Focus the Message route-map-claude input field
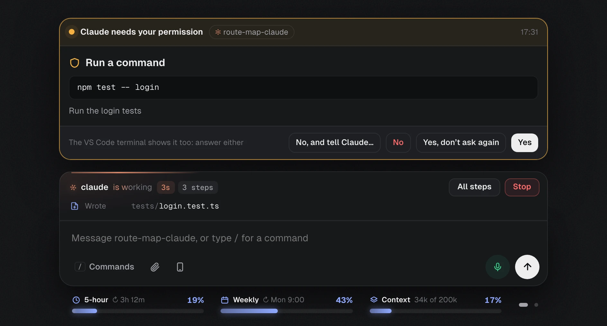The height and width of the screenshot is (326, 607). coord(303,238)
